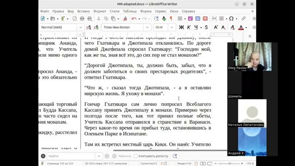Toggle Superscript formatting
The width and height of the screenshot is (295, 166).
pos(216,27)
